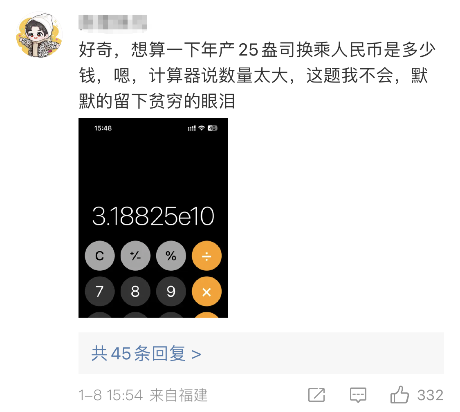
Task: Tap the number 7 key
Action: click(x=100, y=291)
